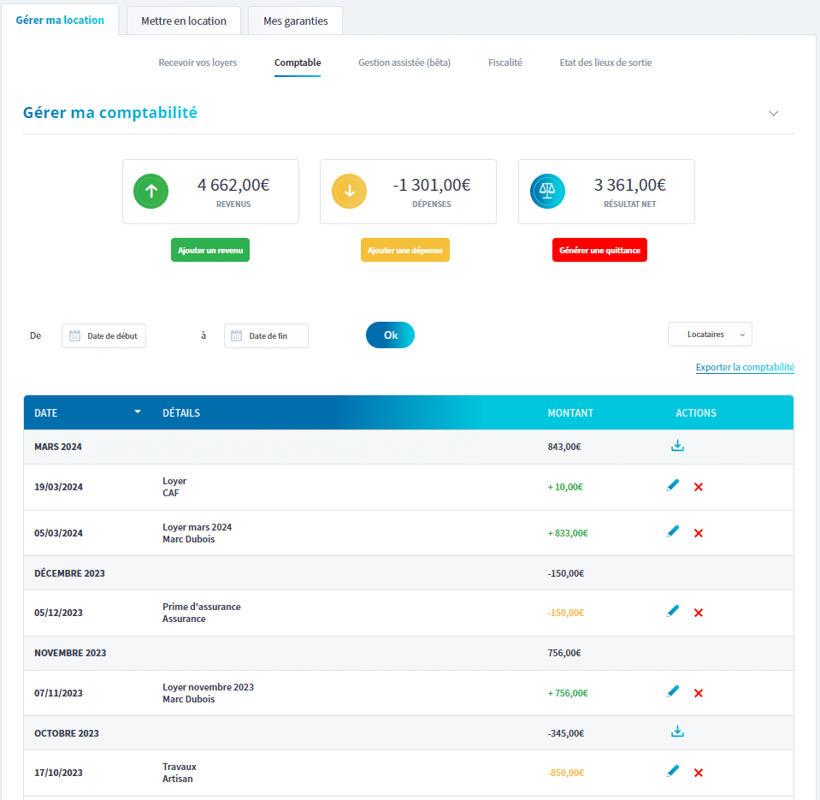Viewport: 820px width, 800px height.
Task: Edit the Loyer mars 2024 entry
Action: 673,532
